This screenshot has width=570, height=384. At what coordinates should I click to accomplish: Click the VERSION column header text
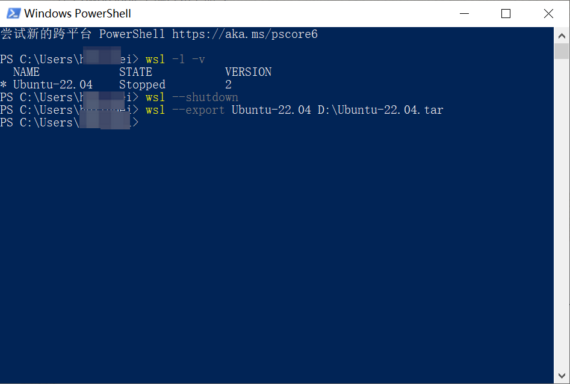pos(248,72)
